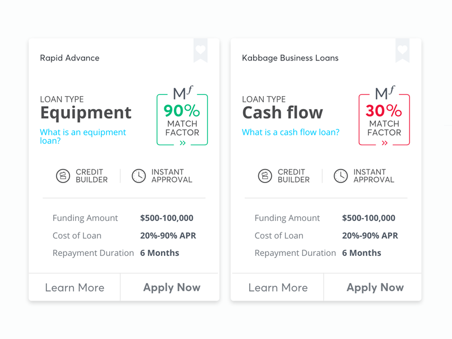Click Credit Builder icon on Rapid Advance card

tap(63, 176)
